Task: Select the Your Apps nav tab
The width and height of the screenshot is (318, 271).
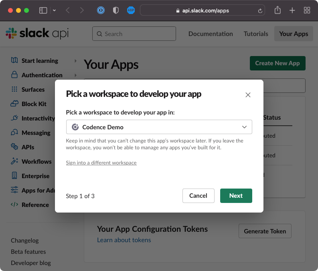Action: click(294, 34)
